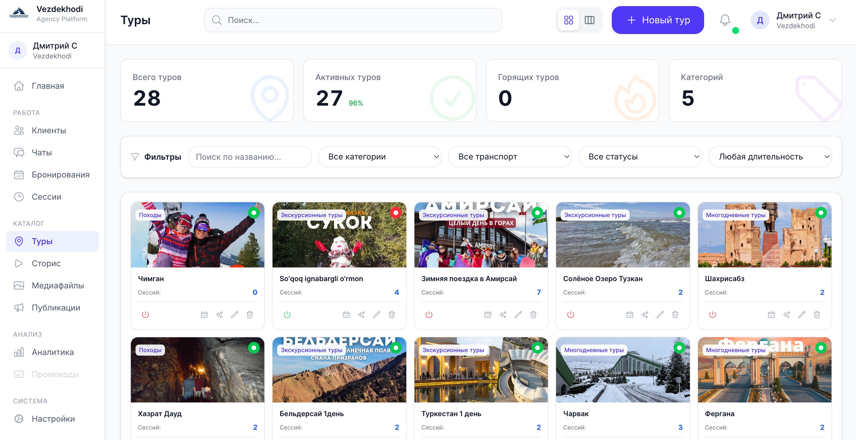
Task: Open the calendar icon for Зимняя поездка в Амирсай
Action: tap(488, 315)
